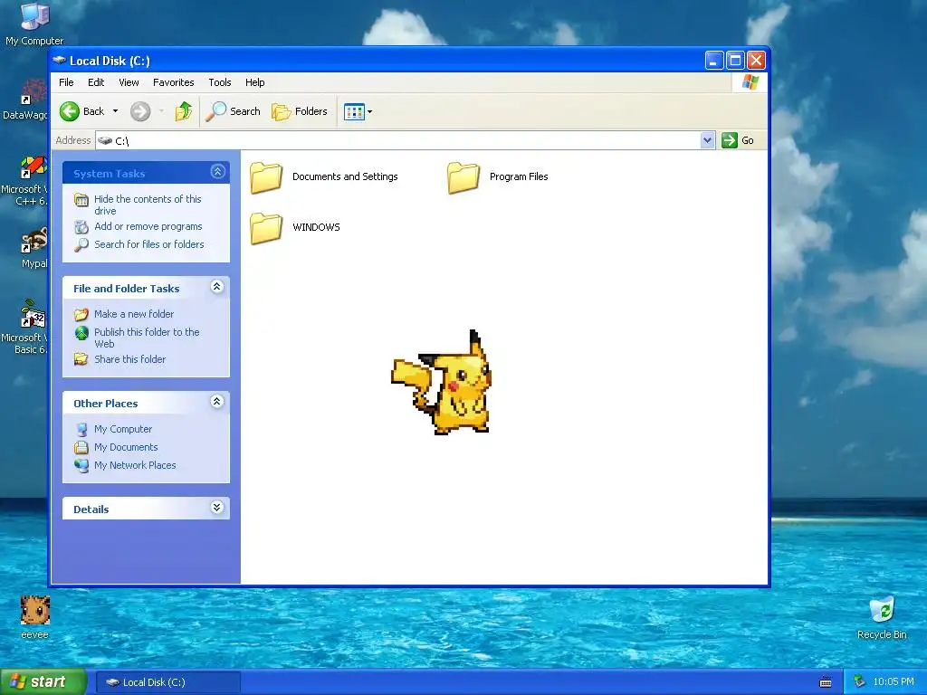The image size is (927, 695).
Task: Click the grayed Forward arrow icon
Action: tap(140, 111)
